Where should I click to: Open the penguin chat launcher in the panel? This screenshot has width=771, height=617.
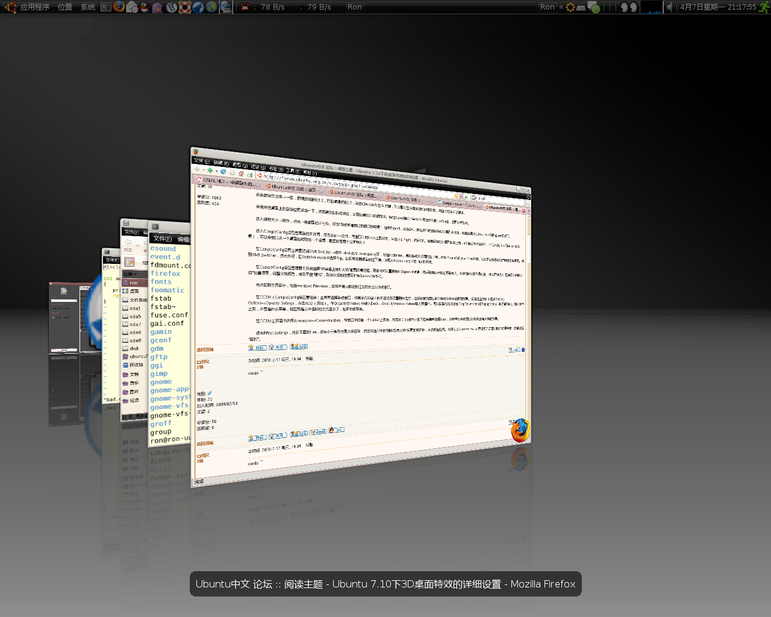click(x=145, y=7)
